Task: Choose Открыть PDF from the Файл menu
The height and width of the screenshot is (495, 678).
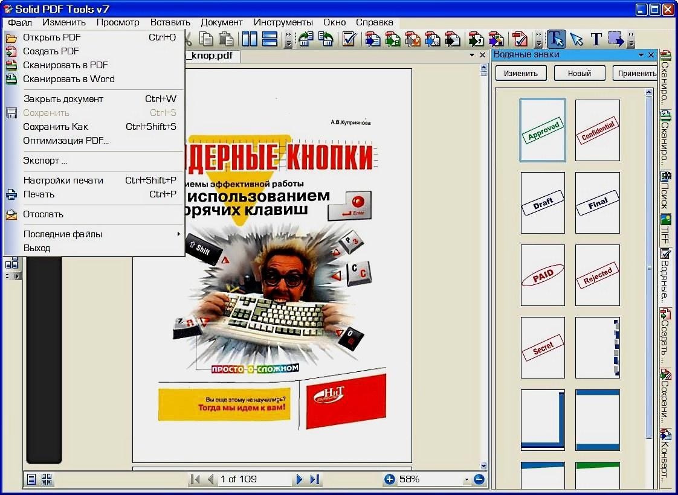Action: point(94,37)
